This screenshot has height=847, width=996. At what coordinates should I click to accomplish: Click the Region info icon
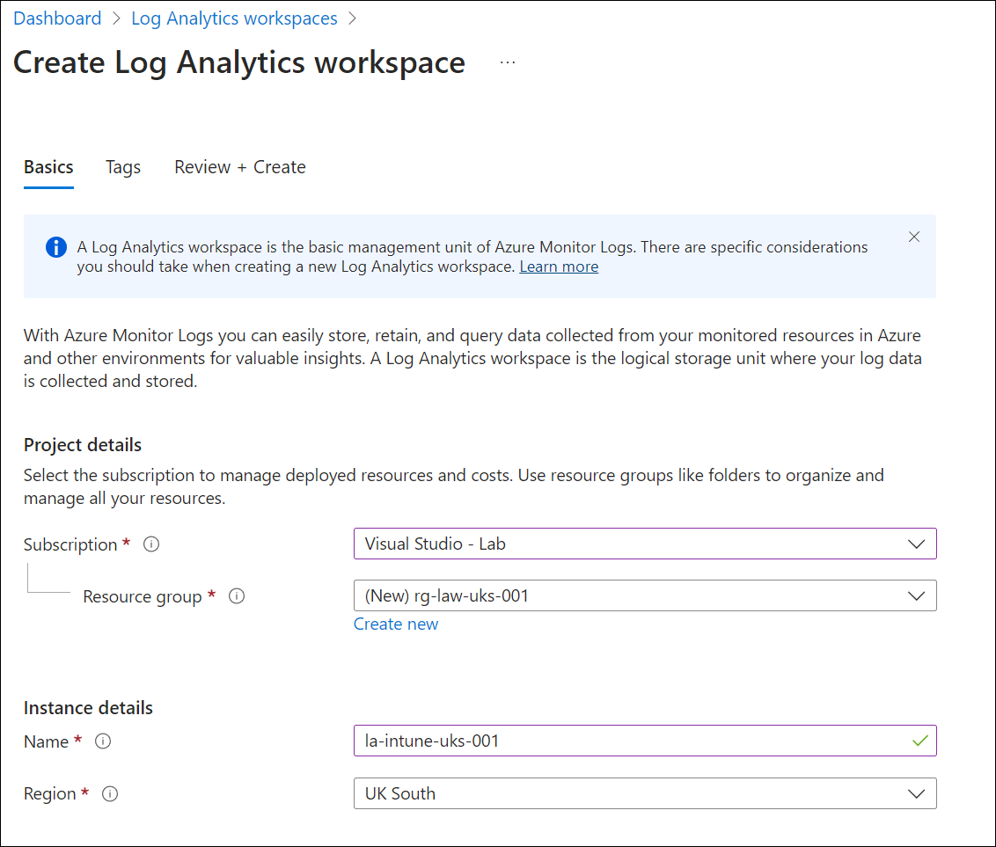110,793
